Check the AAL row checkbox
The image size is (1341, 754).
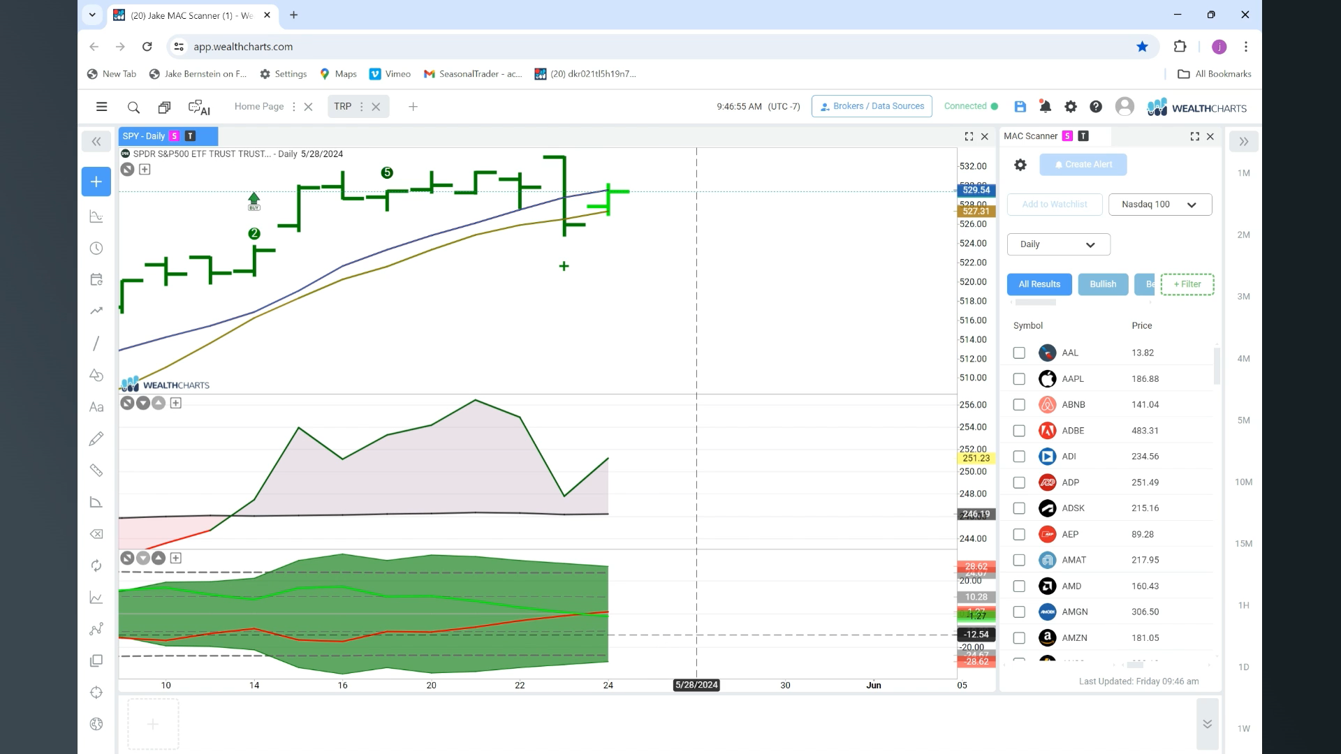tap(1019, 353)
